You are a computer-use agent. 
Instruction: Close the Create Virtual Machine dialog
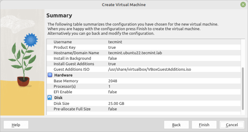243,5
